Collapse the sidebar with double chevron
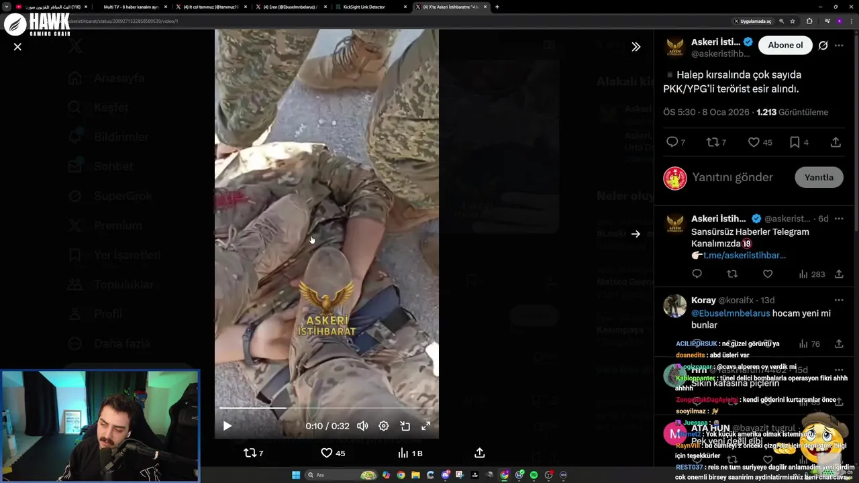 (636, 47)
